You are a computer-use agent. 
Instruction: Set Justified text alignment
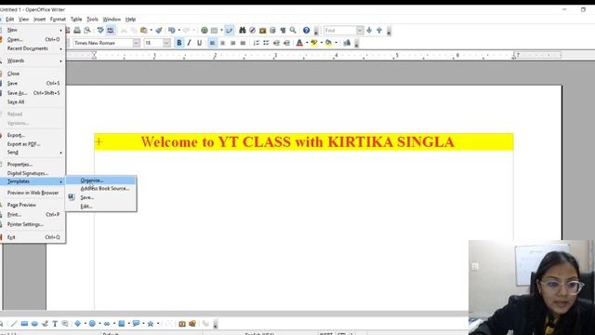tap(243, 43)
